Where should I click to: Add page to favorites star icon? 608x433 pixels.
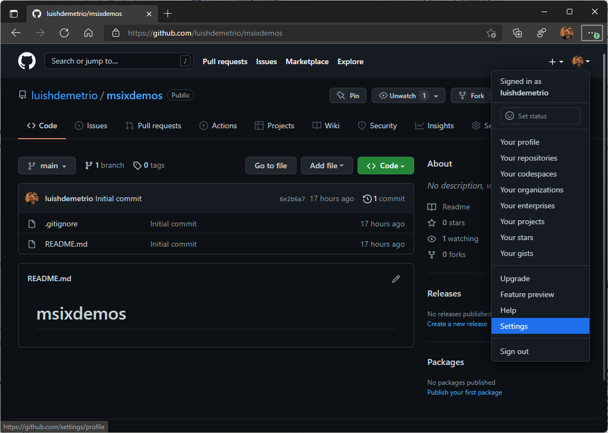[x=491, y=33]
